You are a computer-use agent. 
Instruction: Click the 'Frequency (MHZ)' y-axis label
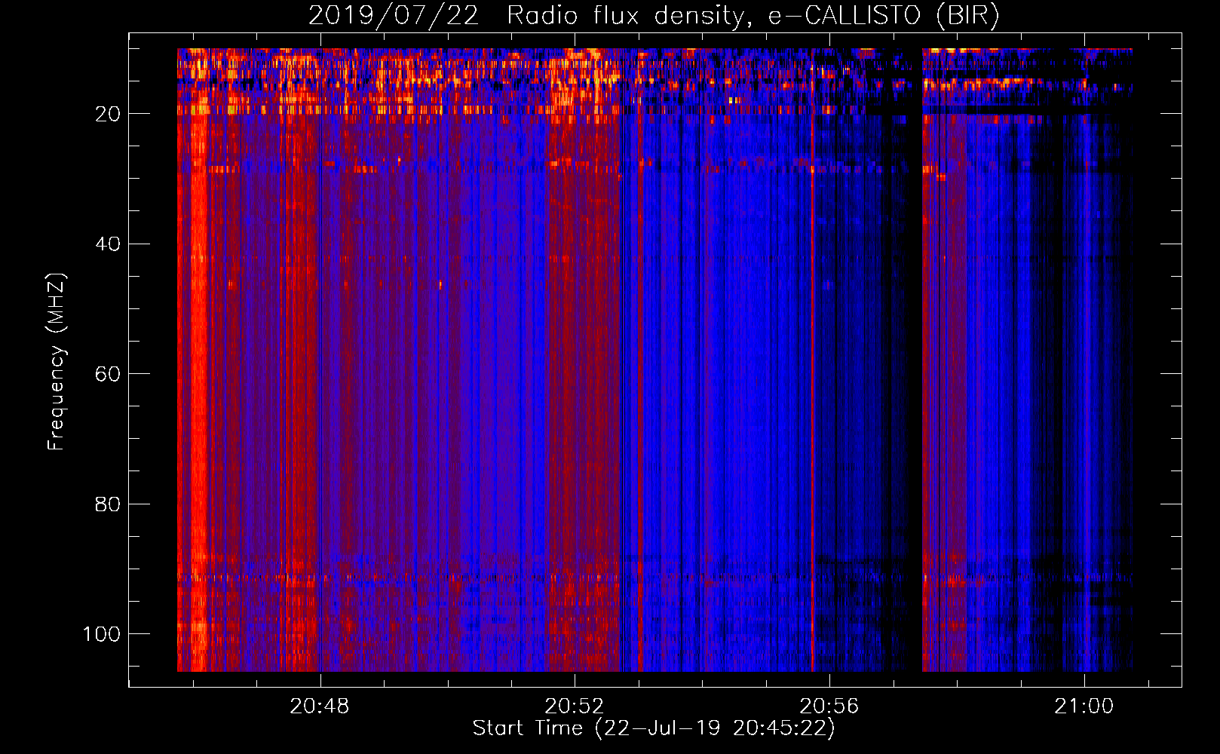click(57, 362)
